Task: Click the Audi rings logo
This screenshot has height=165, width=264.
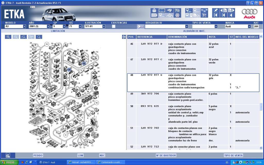Action: click(250, 13)
